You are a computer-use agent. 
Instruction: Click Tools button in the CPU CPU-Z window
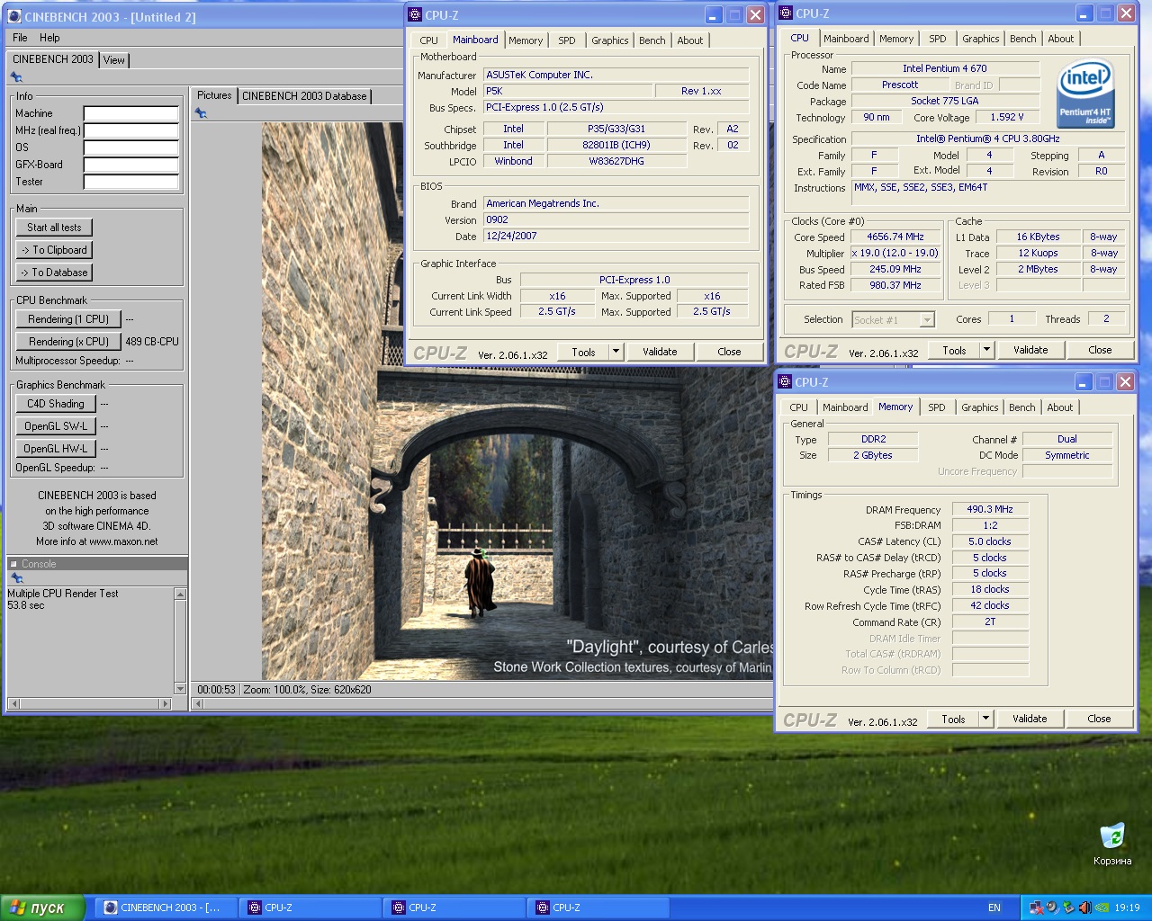[x=955, y=350]
